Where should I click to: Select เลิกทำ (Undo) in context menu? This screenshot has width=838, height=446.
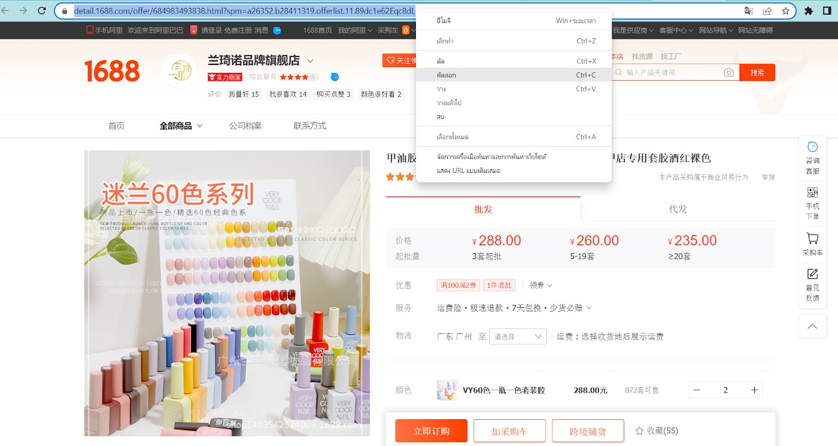[514, 41]
